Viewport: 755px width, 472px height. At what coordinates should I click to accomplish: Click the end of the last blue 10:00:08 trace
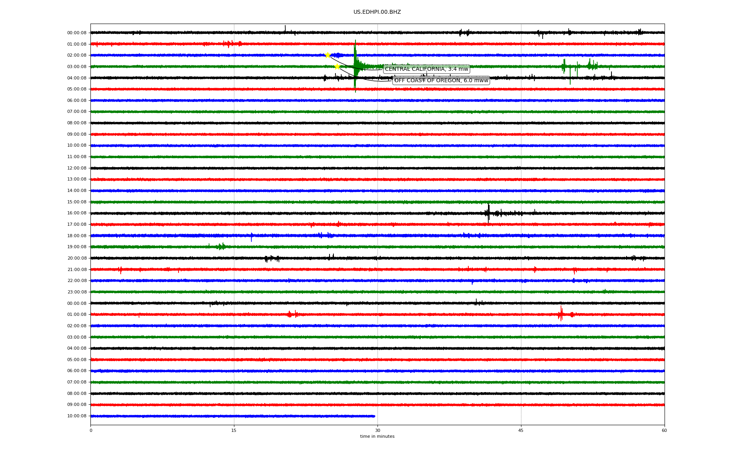tap(374, 416)
